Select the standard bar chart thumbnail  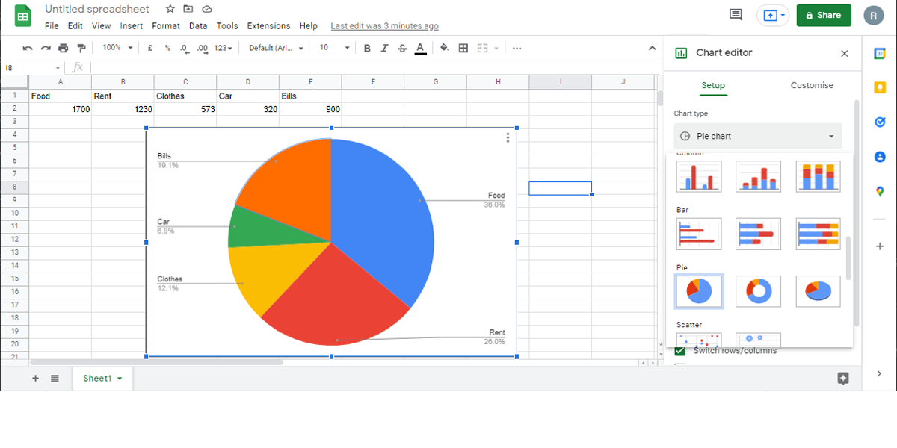pyautogui.click(x=699, y=234)
